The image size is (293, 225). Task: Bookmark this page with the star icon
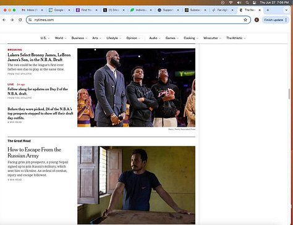click(x=245, y=20)
